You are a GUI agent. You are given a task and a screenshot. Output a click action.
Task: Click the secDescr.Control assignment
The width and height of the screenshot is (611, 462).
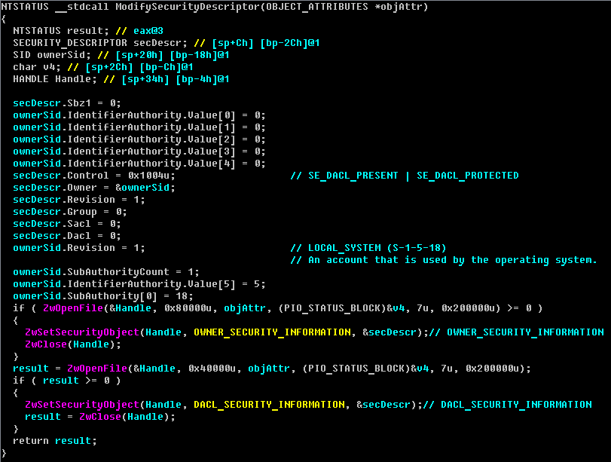(x=94, y=176)
